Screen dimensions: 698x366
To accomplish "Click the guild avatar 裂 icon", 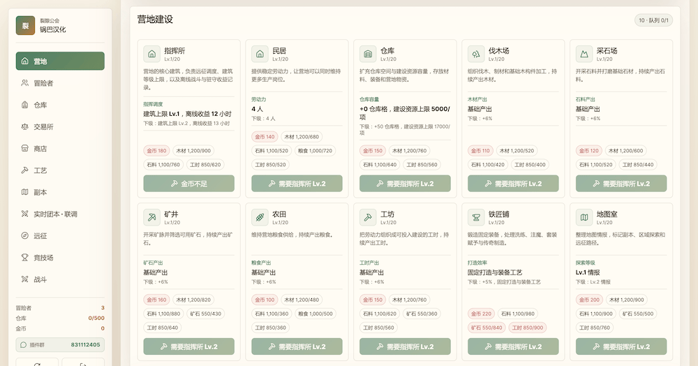I will tap(25, 25).
